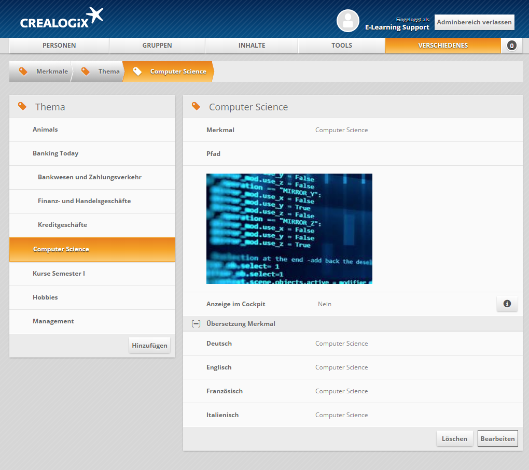Click the notification counter badge showing 0
Viewport: 529px width, 470px height.
[x=511, y=46]
